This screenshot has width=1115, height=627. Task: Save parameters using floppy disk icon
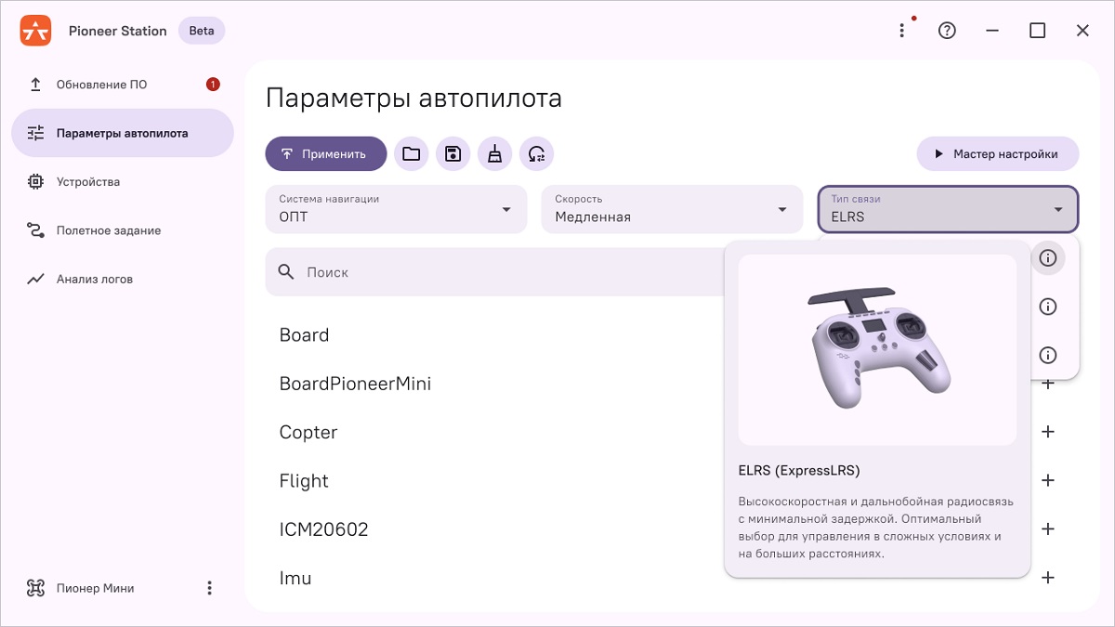453,154
